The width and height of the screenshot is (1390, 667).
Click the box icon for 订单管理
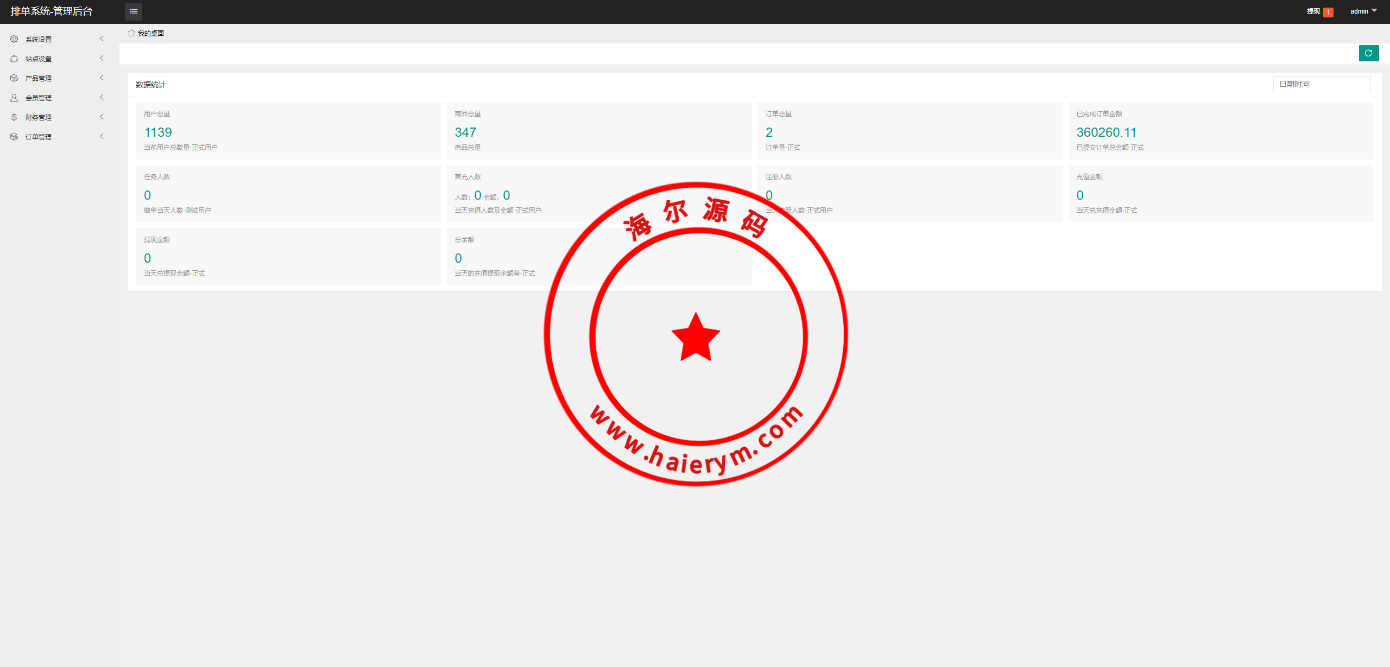[x=14, y=137]
